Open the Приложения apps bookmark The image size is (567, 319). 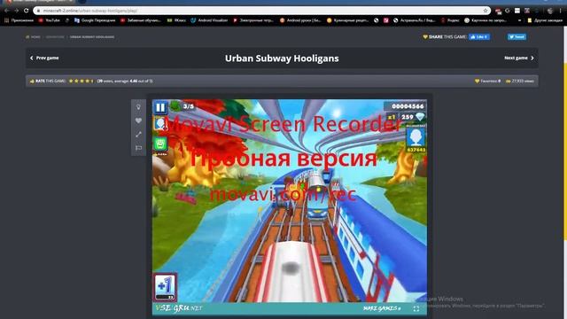[x=19, y=20]
